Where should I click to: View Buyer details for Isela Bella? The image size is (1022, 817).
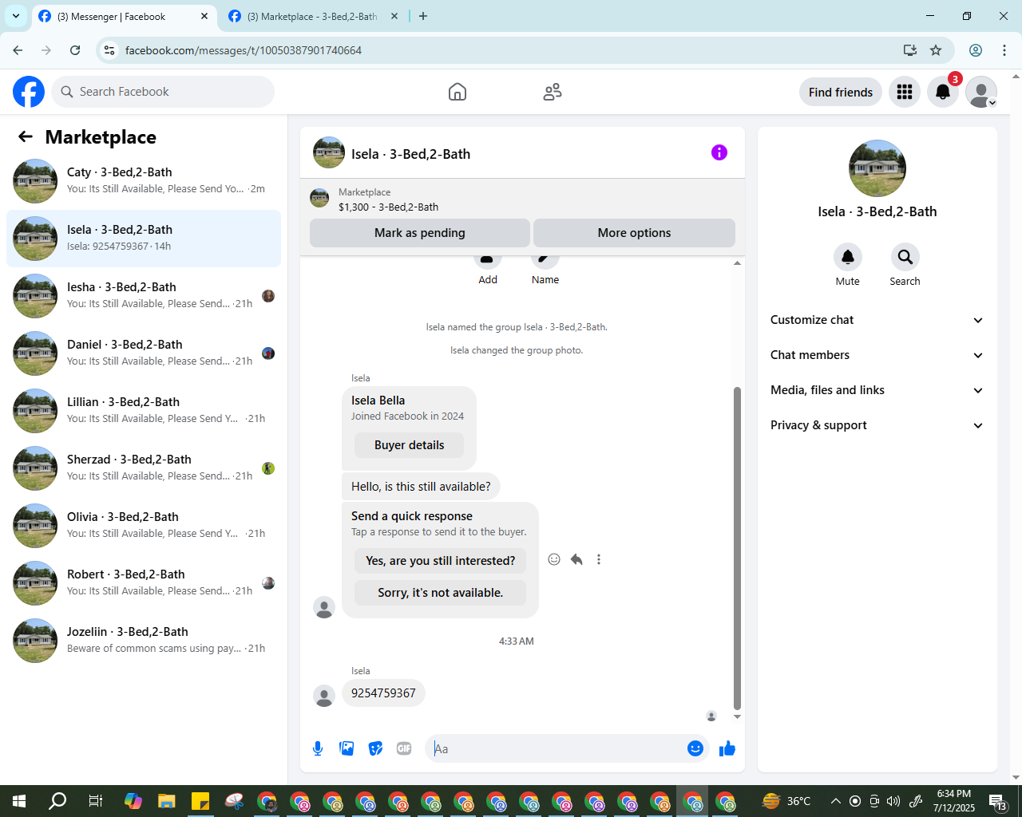tap(409, 445)
